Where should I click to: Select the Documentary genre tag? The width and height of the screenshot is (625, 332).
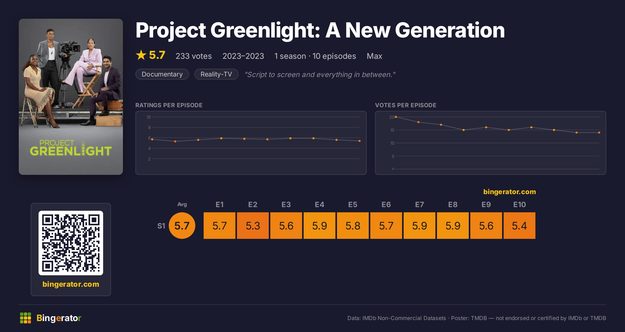pyautogui.click(x=162, y=74)
